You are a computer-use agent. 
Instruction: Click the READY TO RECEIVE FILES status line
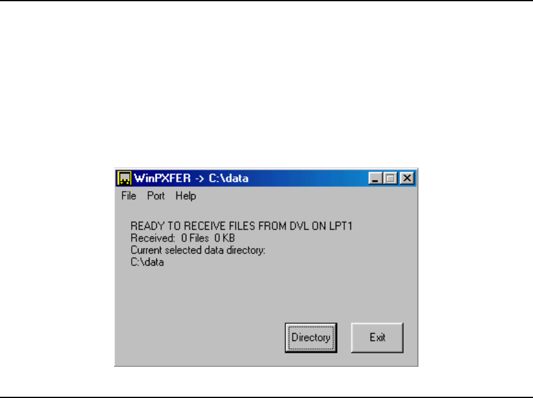[x=241, y=226]
